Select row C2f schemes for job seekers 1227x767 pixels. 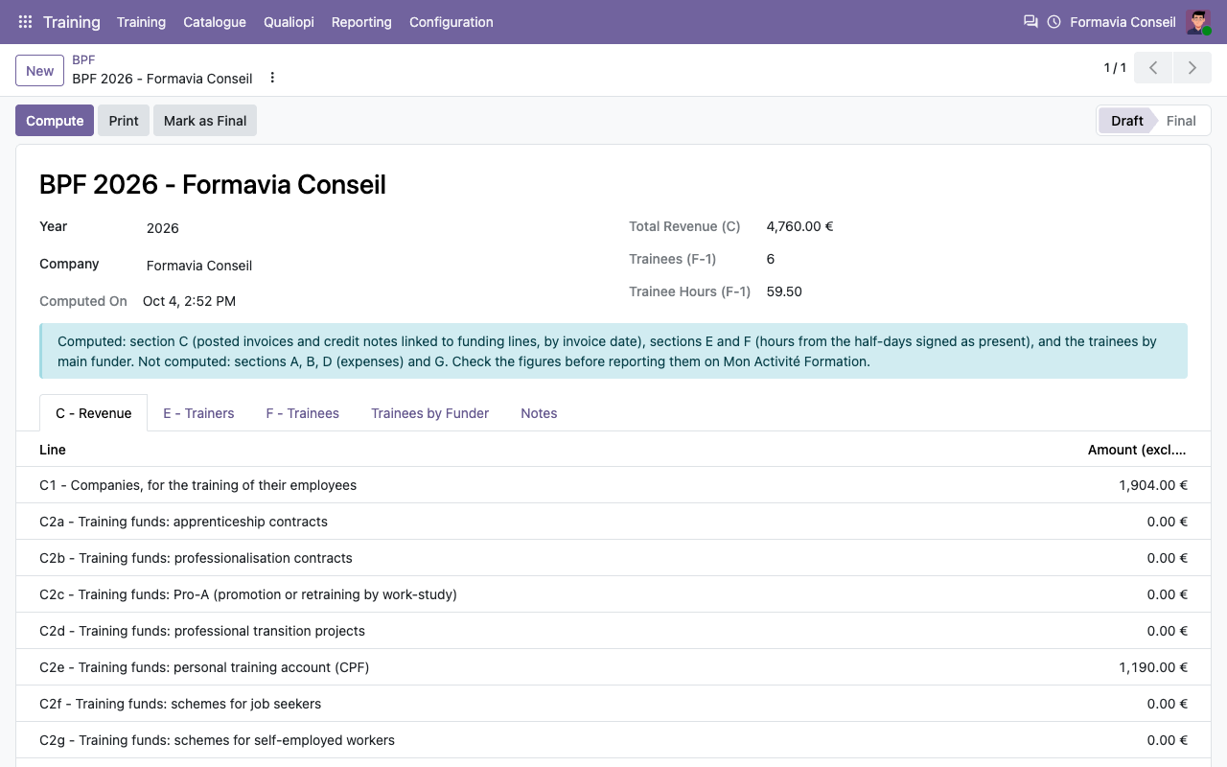pyautogui.click(x=613, y=704)
